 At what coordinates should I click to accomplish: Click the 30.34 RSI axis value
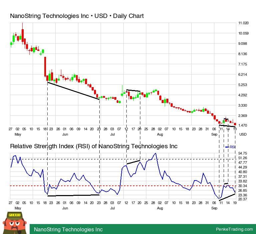tap(243, 186)
